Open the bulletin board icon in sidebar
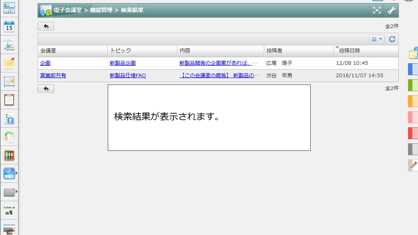This screenshot has width=418, height=235. click(9, 82)
